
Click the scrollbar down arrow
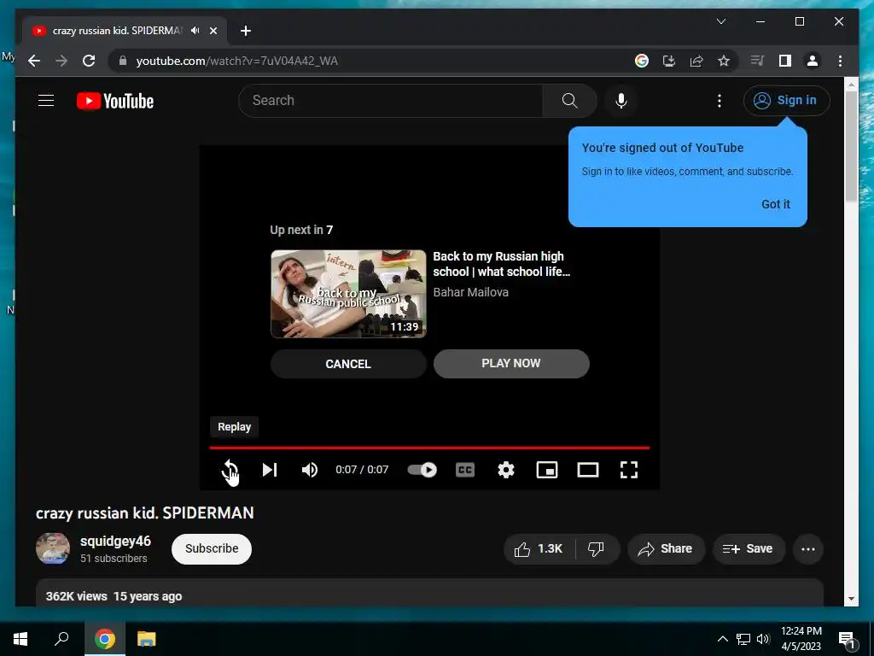(851, 599)
